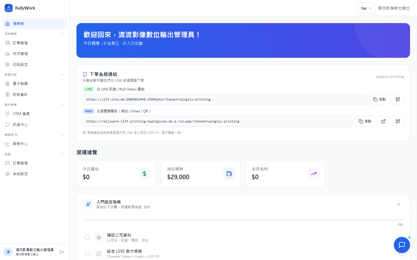Screen dimensions: 417x260
Task: Click the setup progress bar
Action: pyautogui.click(x=243, y=220)
